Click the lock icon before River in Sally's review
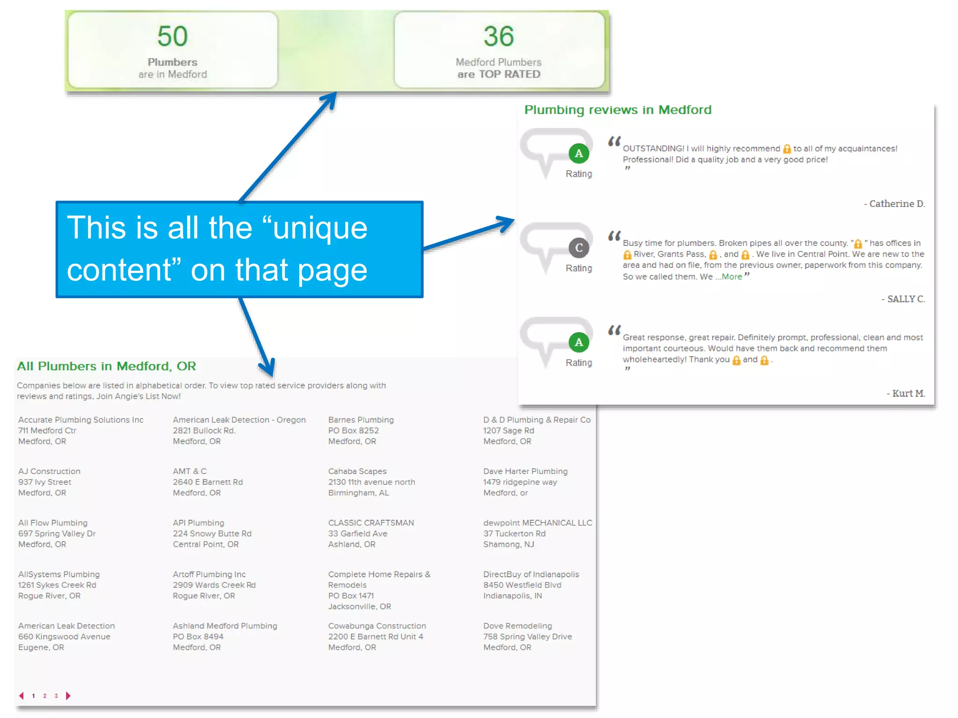The height and width of the screenshot is (718, 958). [x=627, y=255]
